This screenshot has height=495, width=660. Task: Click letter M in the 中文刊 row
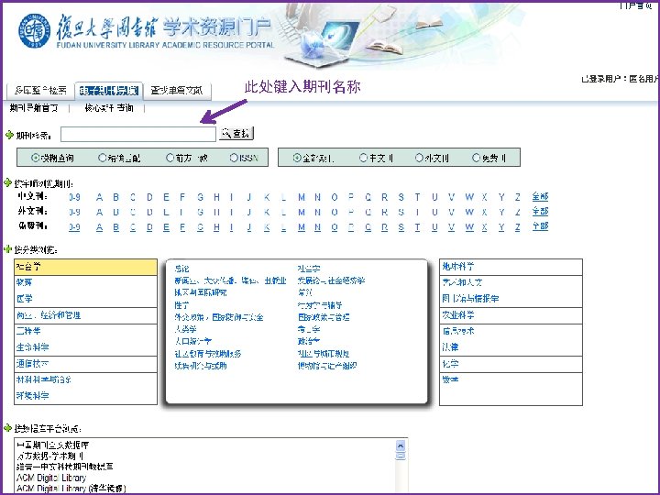[x=302, y=197]
